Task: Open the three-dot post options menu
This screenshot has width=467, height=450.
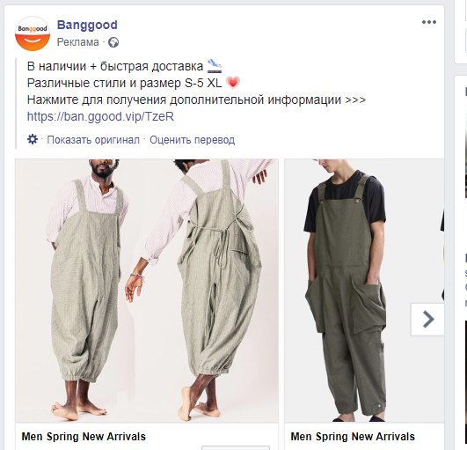Action: click(x=429, y=22)
